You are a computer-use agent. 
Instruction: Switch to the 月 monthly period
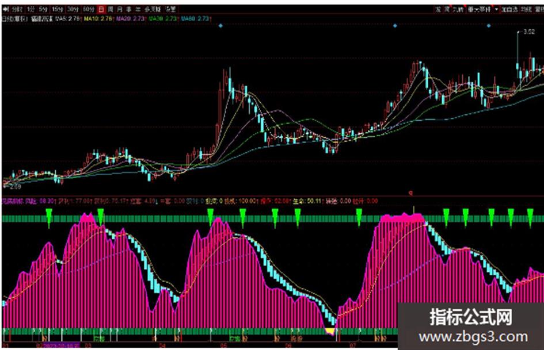tap(120, 9)
